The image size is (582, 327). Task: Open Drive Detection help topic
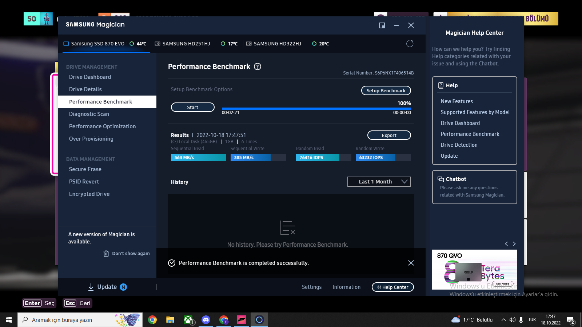tap(459, 145)
